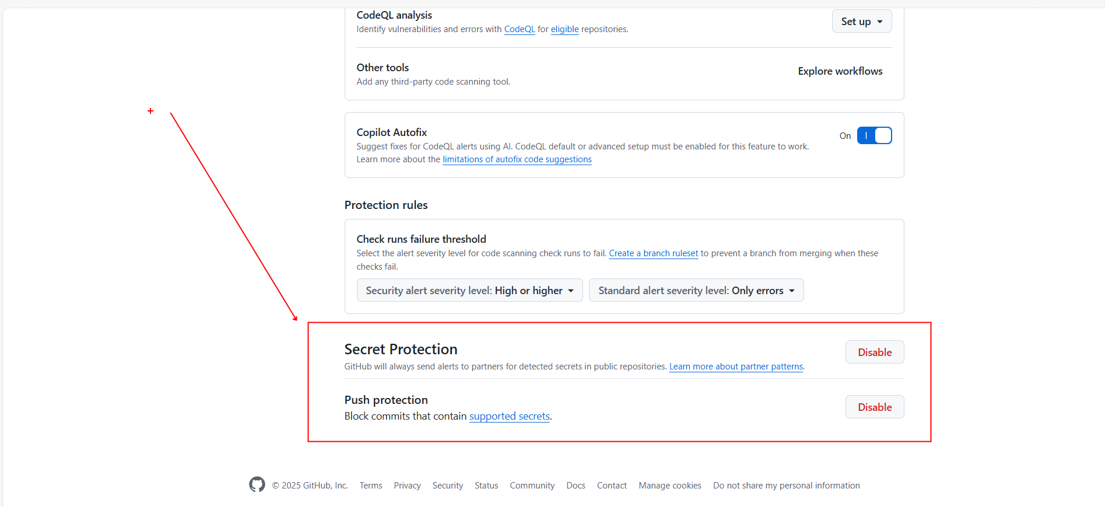This screenshot has width=1105, height=506.
Task: Visit the Status footer link
Action: click(486, 486)
